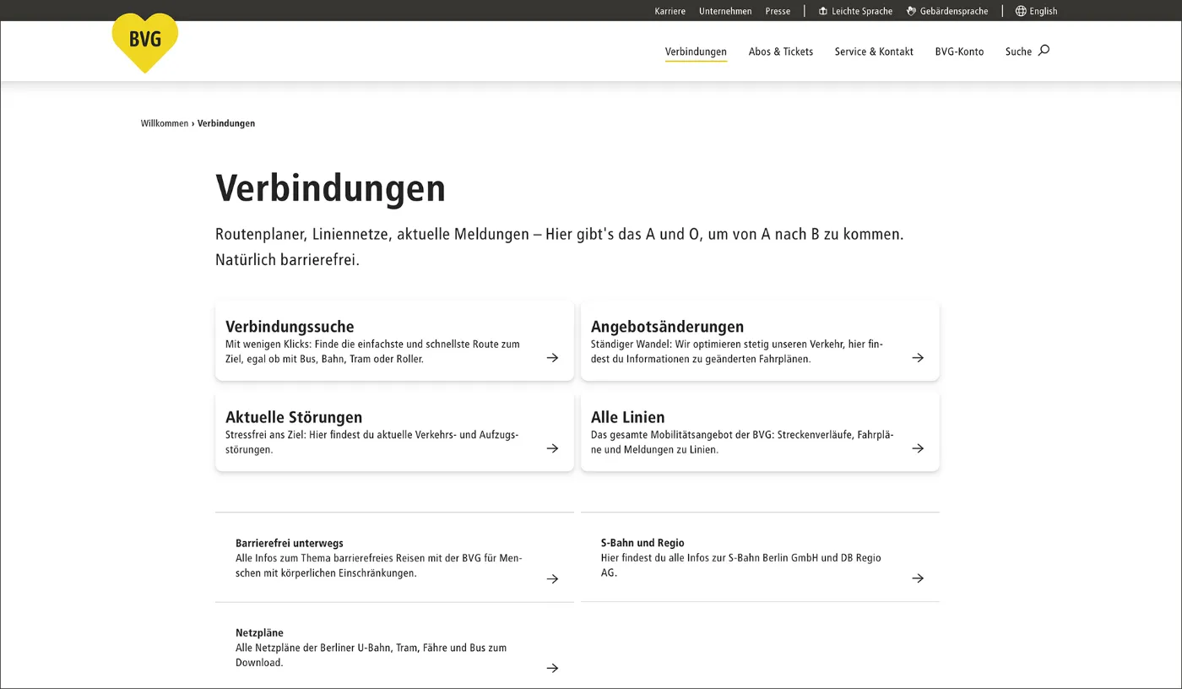Open the Abos & Tickets menu

pyautogui.click(x=781, y=52)
